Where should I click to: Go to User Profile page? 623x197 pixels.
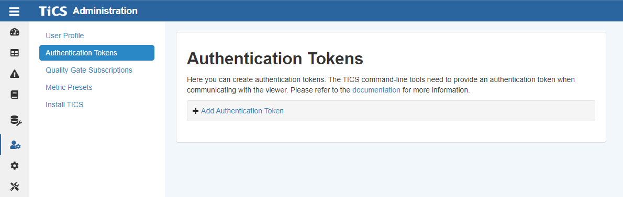65,36
